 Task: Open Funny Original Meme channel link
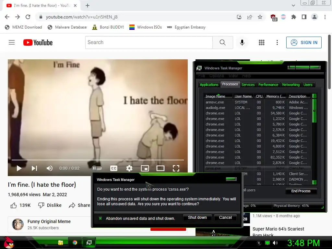pyautogui.click(x=49, y=221)
